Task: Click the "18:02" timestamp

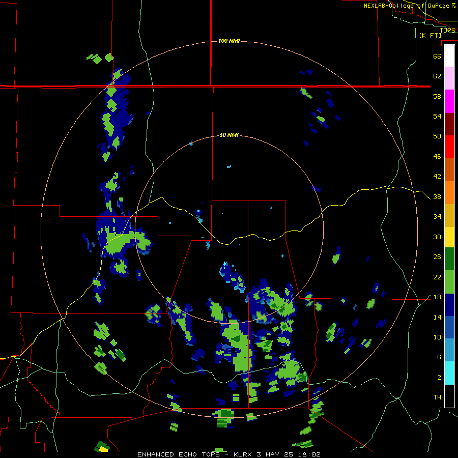Action: [309, 454]
